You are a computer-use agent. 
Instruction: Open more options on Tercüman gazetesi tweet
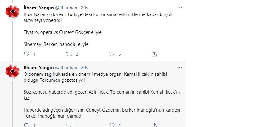180,67
